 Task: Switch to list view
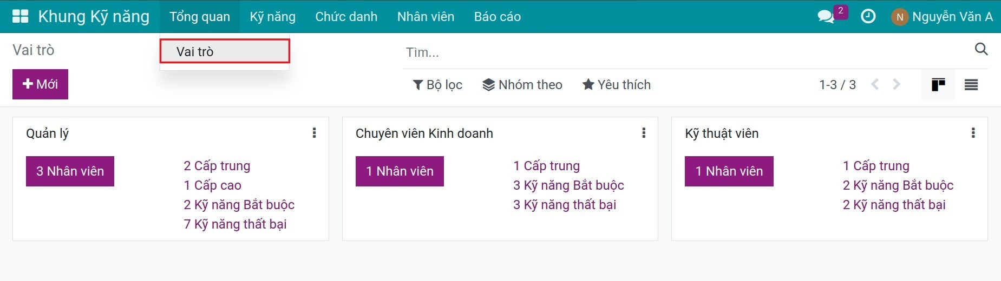coord(971,85)
